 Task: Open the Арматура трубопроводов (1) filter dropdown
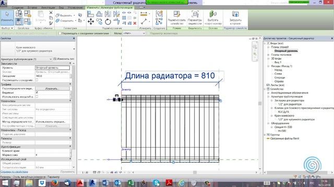coord(26,59)
